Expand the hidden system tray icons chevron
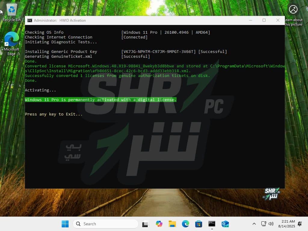The height and width of the screenshot is (231, 308). (x=254, y=224)
